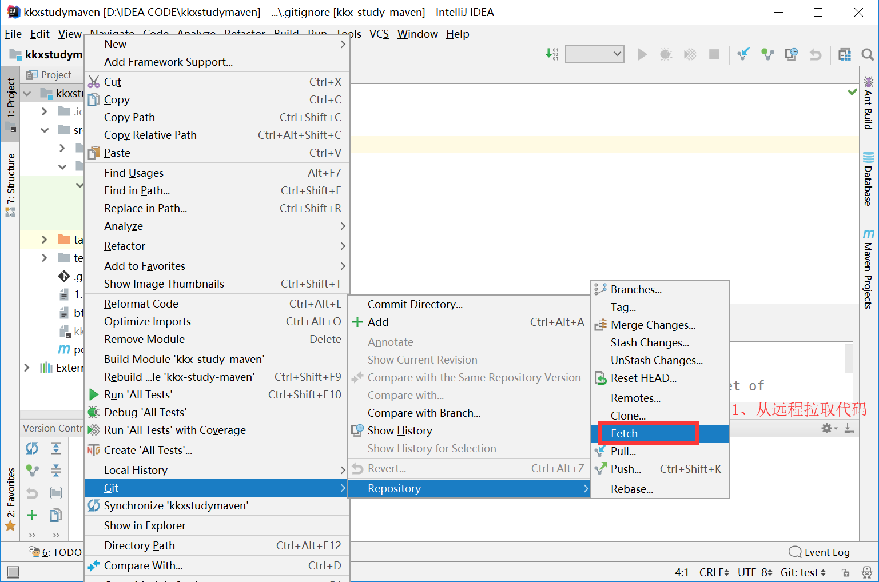Select Show in Explorer entry
Screen dimensions: 879x582
pos(217,525)
